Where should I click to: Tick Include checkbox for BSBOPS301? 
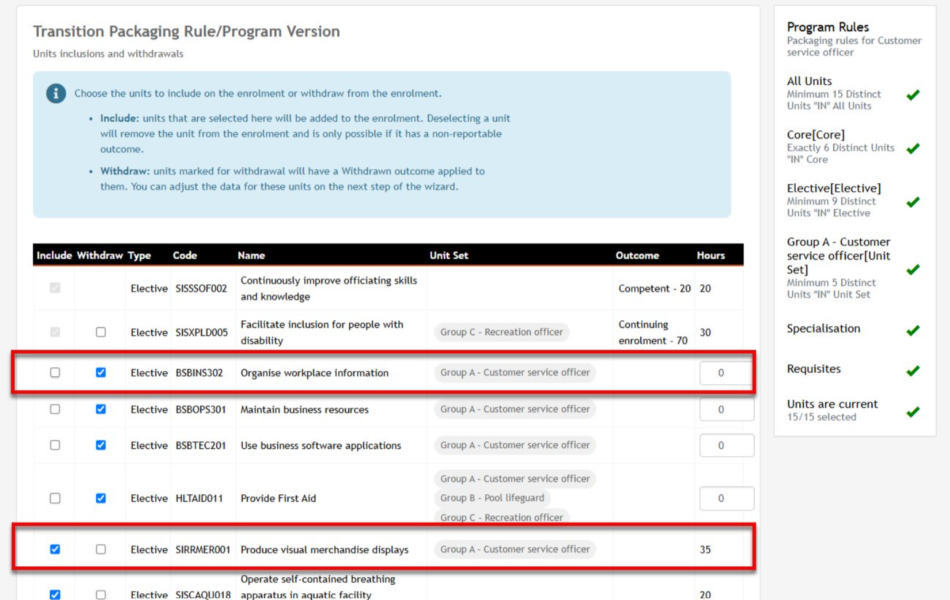(55, 409)
